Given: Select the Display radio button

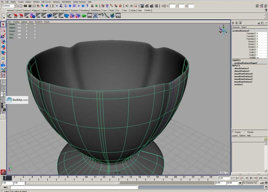Looking at the screenshot, I should pos(233,132).
